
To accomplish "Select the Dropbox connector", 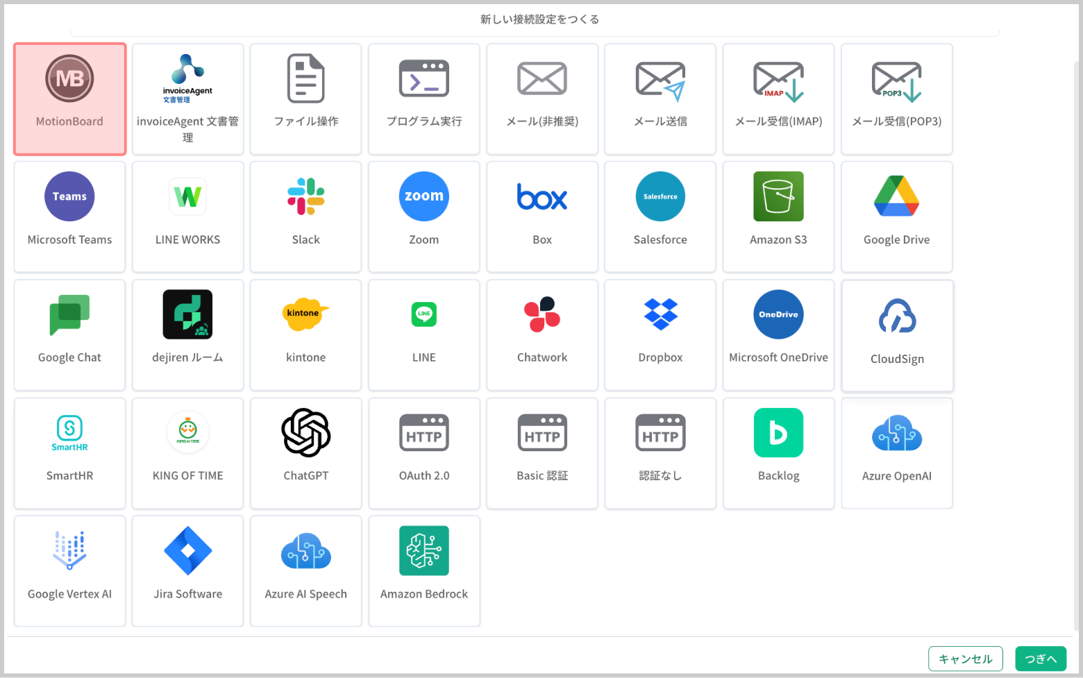I will click(660, 335).
